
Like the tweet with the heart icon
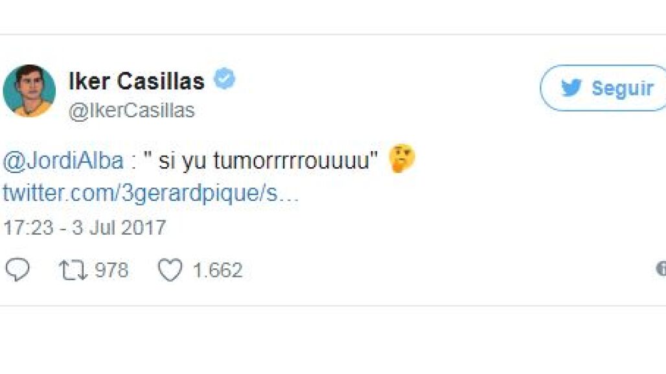pos(170,270)
